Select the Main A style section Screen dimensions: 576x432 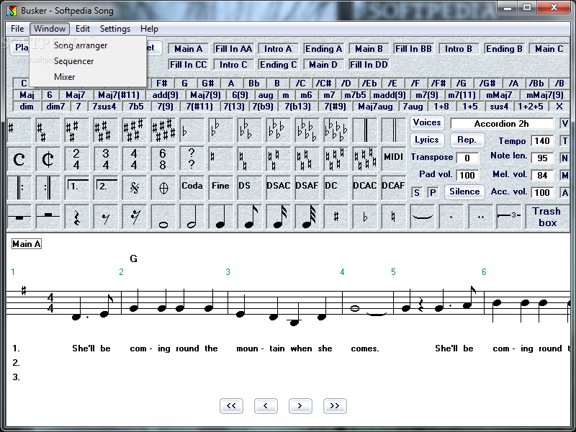[x=189, y=49]
